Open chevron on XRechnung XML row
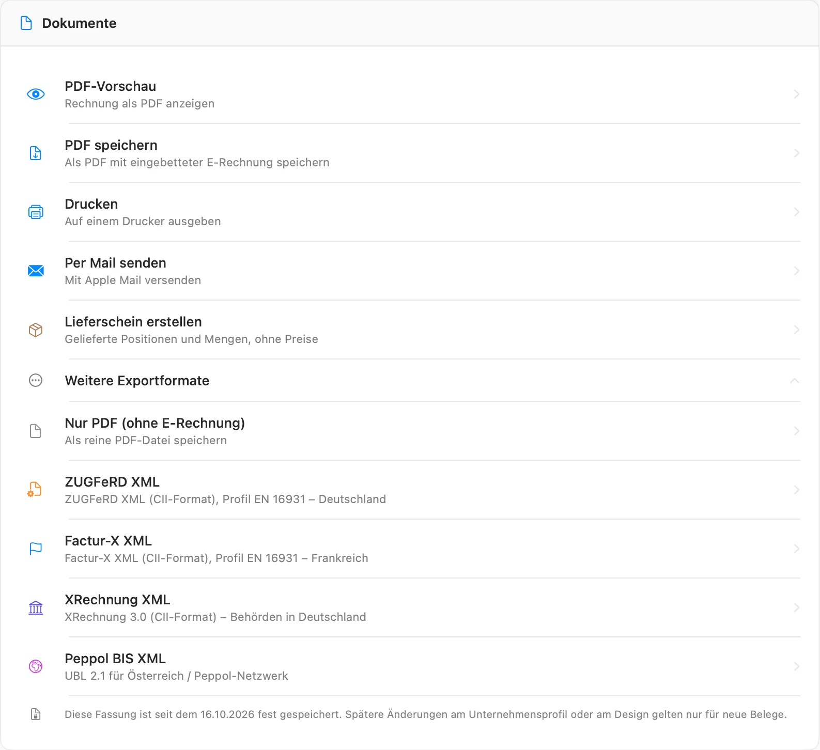Image resolution: width=820 pixels, height=750 pixels. (797, 607)
